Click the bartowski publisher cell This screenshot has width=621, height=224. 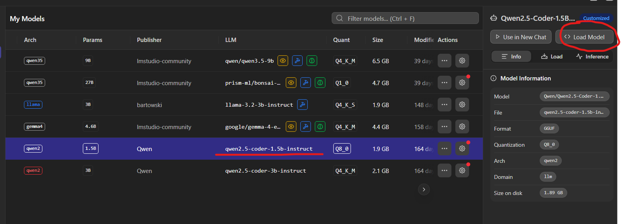point(149,105)
